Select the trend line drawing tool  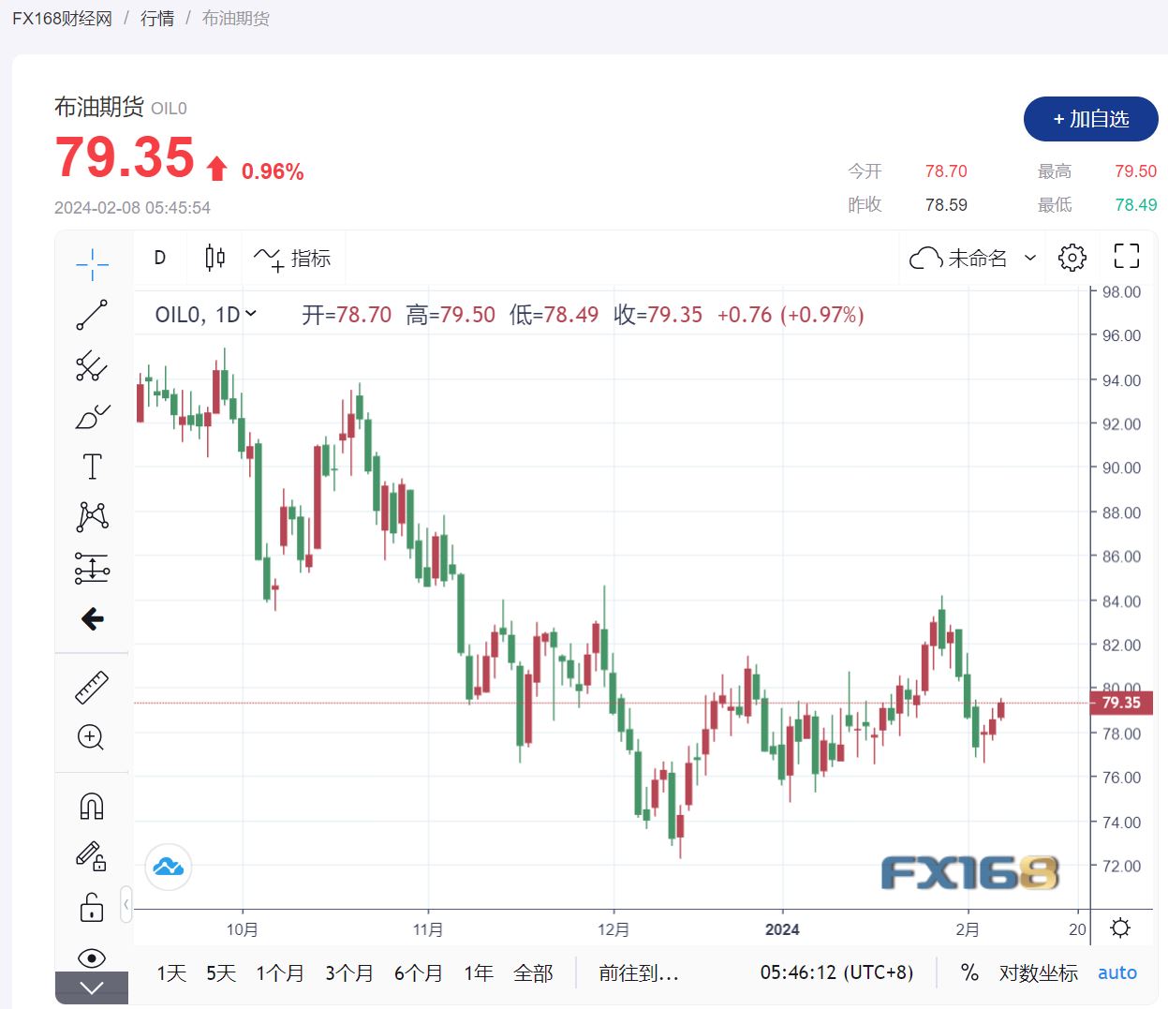pyautogui.click(x=92, y=315)
